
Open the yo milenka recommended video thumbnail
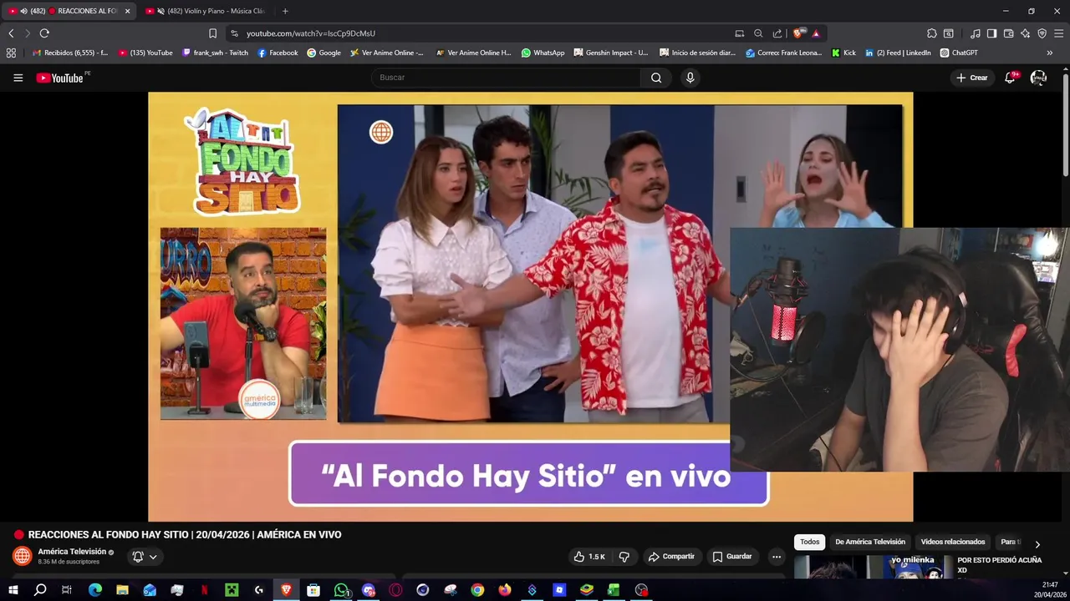click(873, 567)
